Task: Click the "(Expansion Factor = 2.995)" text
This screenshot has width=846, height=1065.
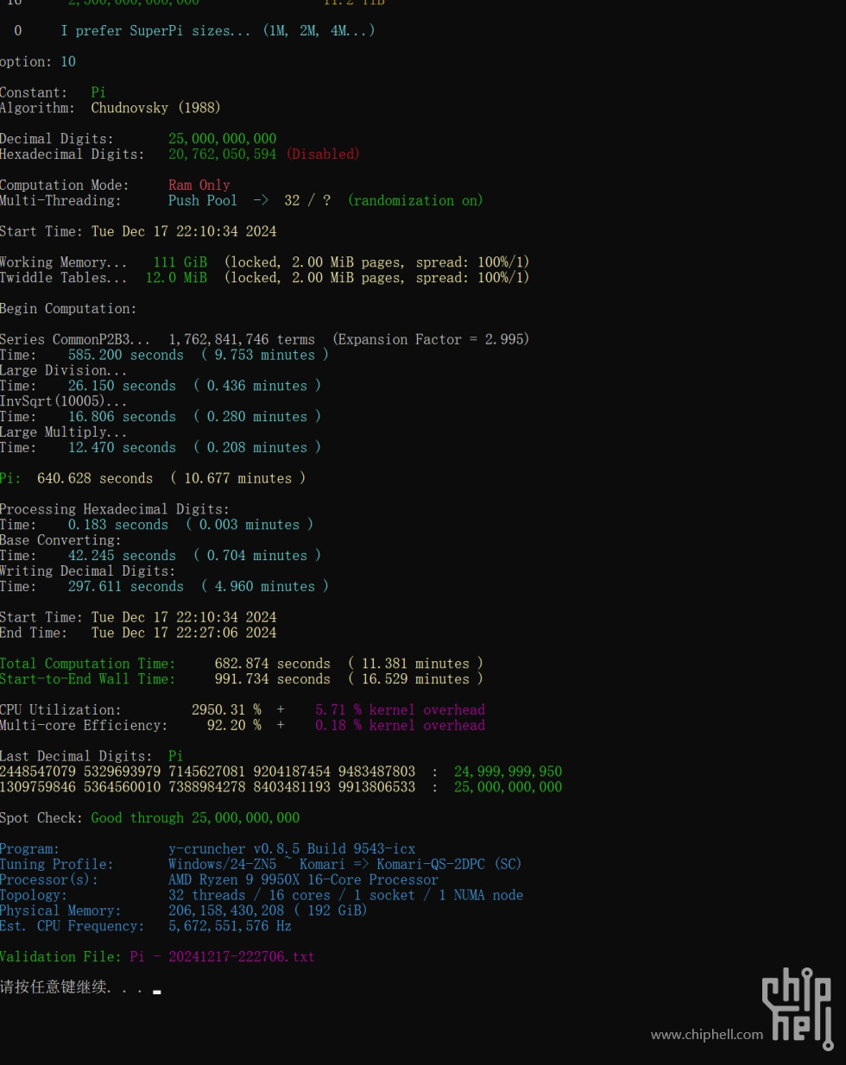Action: (431, 340)
